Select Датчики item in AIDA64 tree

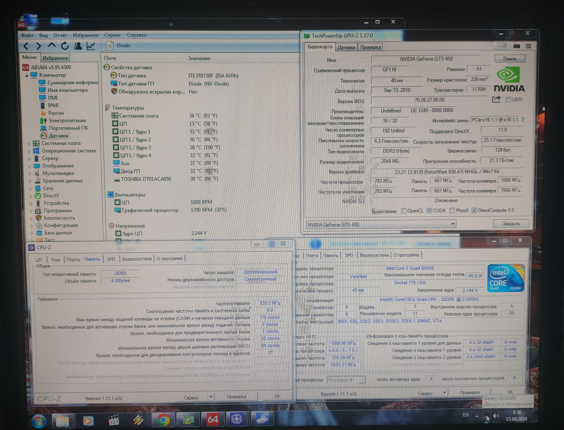(55, 136)
